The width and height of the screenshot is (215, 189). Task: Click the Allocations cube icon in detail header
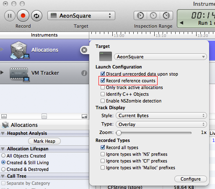coord(5,125)
